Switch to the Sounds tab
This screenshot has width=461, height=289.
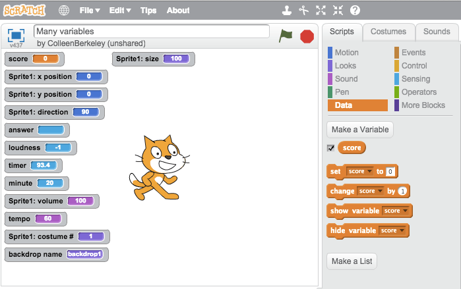tap(437, 32)
